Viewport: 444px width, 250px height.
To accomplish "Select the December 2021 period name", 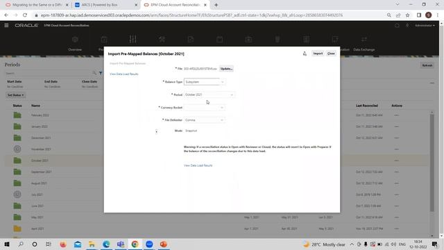I will pos(41,137).
